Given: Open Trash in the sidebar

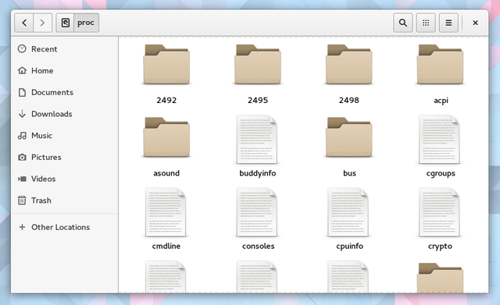Looking at the screenshot, I should [x=64, y=200].
